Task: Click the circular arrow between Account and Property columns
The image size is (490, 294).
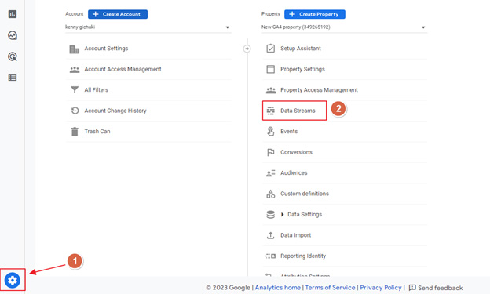Action: click(x=247, y=49)
